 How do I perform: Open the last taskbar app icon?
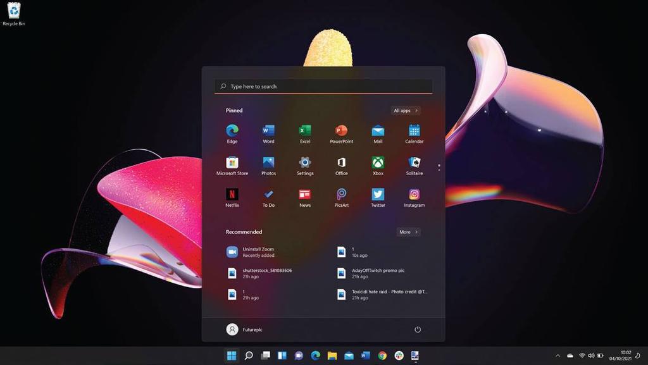click(x=415, y=356)
